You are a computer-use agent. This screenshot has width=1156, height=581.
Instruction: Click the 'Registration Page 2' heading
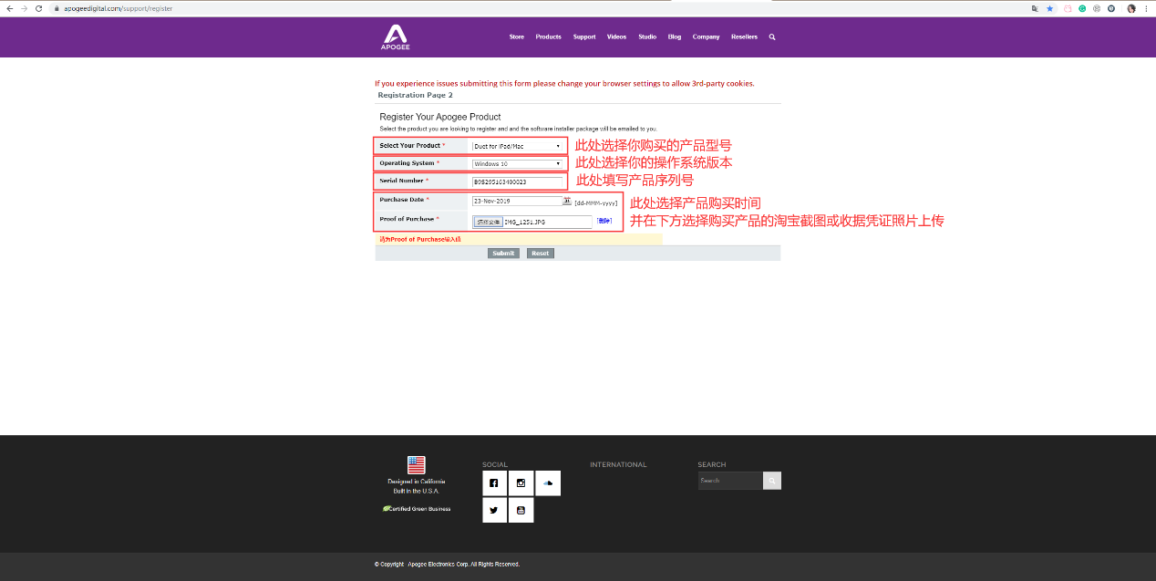coord(415,95)
